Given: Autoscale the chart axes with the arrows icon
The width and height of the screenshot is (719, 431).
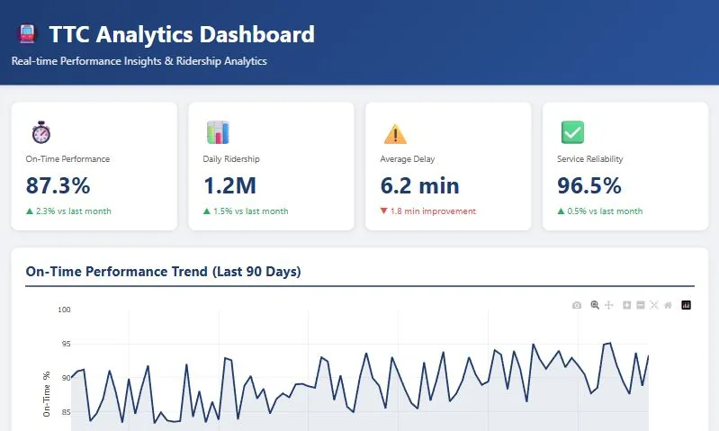Looking at the screenshot, I should point(654,305).
